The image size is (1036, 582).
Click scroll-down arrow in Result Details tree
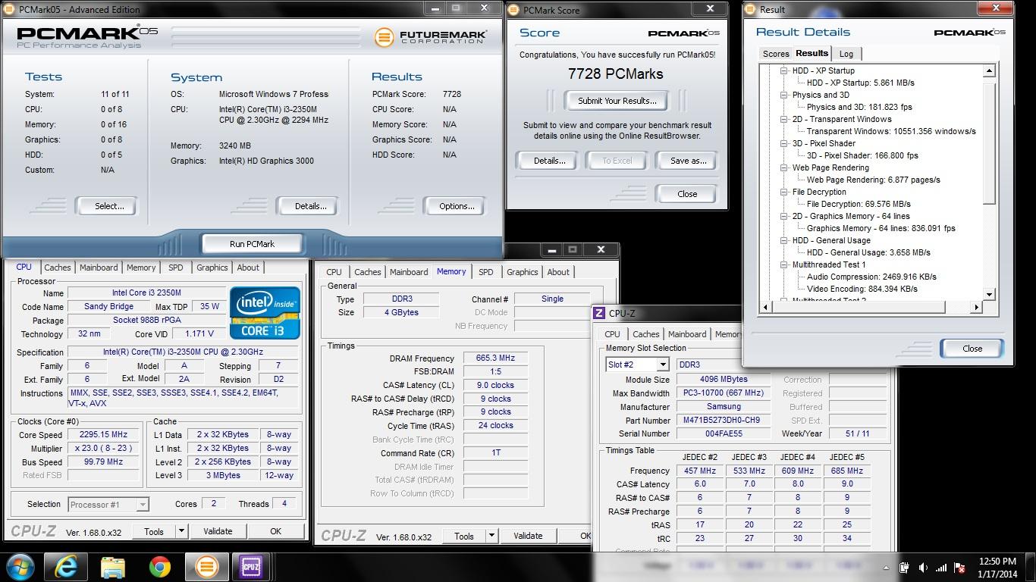tap(989, 294)
